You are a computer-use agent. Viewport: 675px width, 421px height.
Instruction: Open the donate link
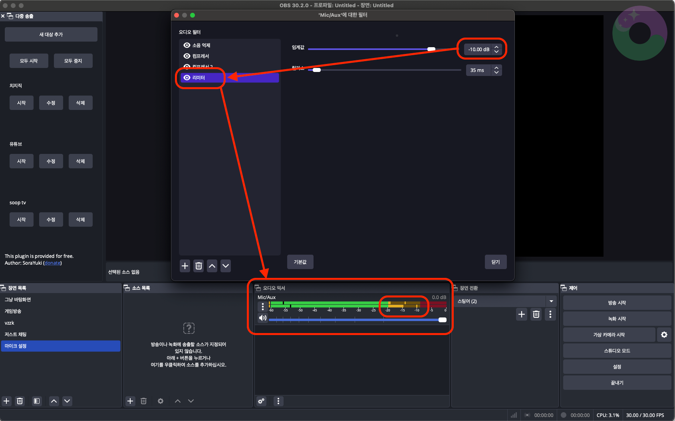point(53,263)
